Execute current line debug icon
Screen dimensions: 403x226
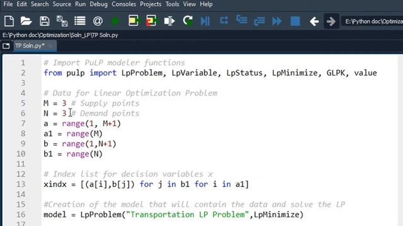pos(224,20)
